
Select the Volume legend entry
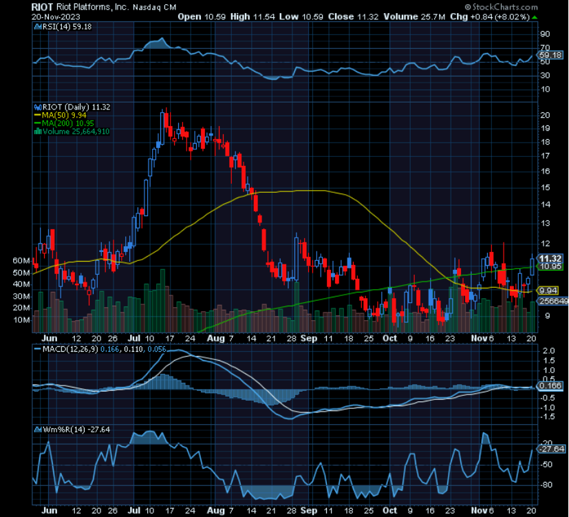pos(76,131)
